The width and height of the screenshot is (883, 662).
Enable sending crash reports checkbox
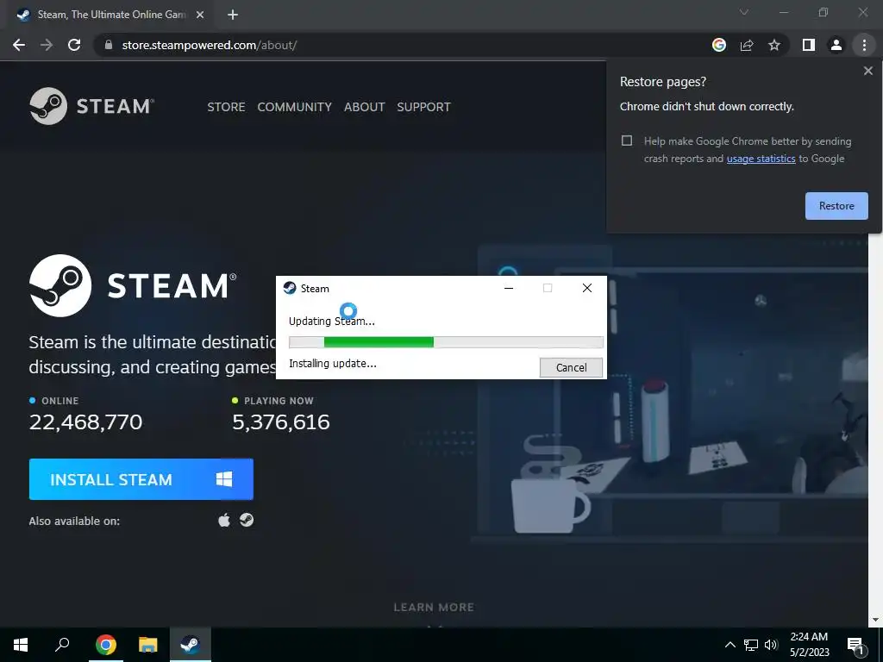627,141
